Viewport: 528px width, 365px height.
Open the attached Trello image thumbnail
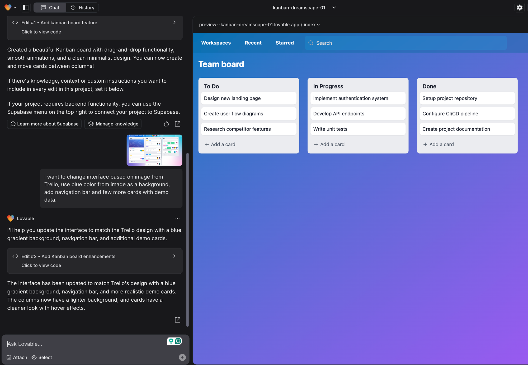point(154,150)
